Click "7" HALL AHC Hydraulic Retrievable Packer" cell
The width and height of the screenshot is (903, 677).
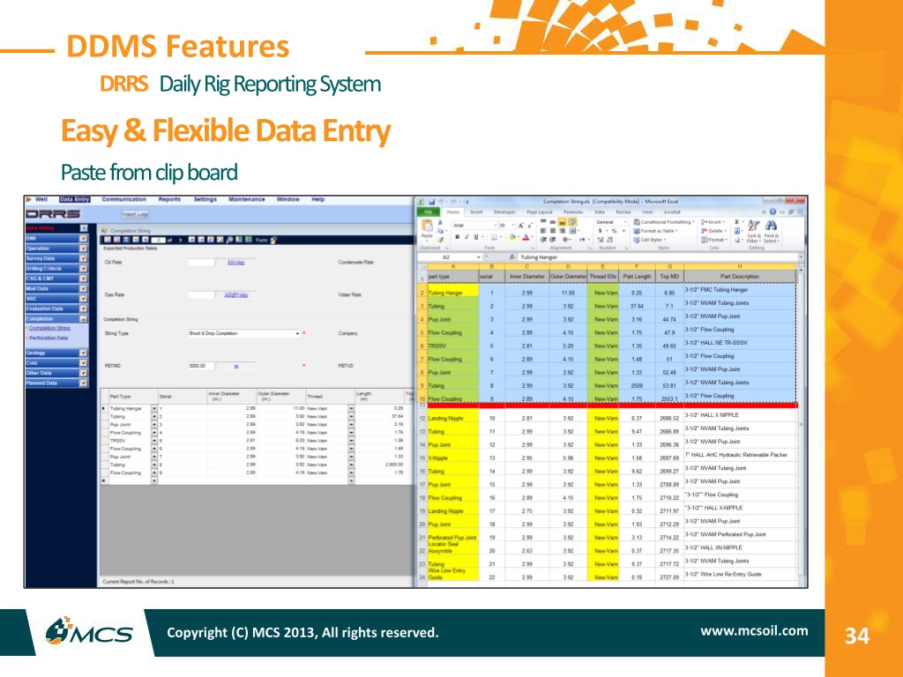point(740,455)
